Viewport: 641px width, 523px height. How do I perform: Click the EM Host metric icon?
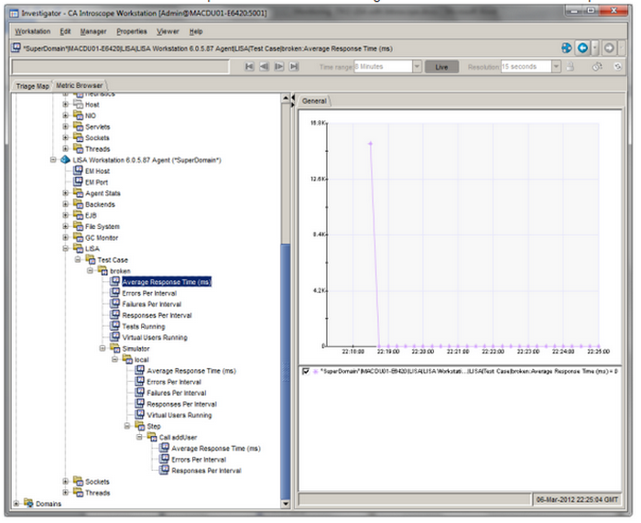coord(78,171)
